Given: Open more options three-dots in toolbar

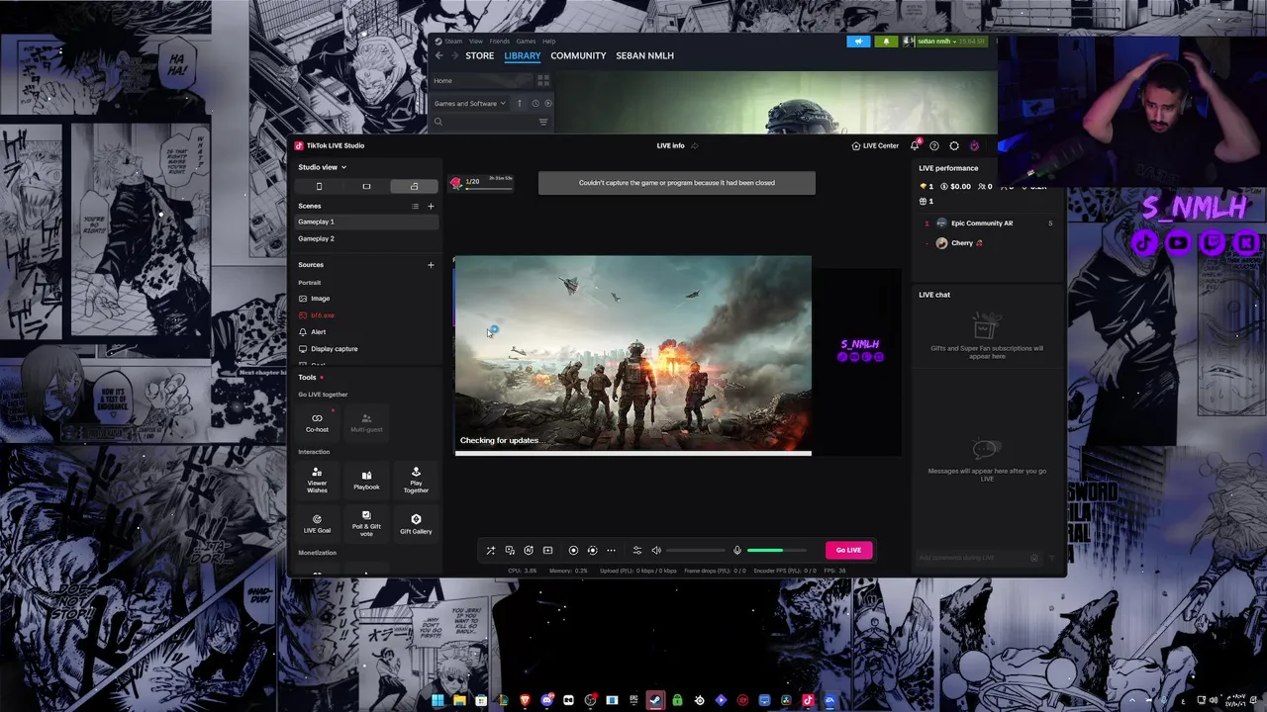Looking at the screenshot, I should tap(611, 550).
